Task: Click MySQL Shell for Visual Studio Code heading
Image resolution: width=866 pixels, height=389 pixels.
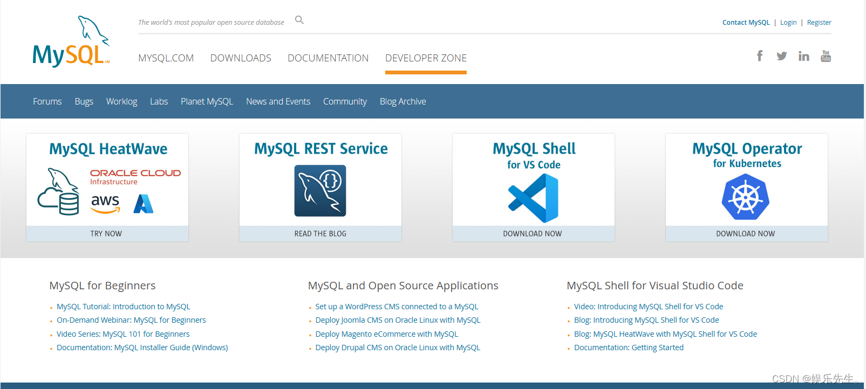Action: 655,286
